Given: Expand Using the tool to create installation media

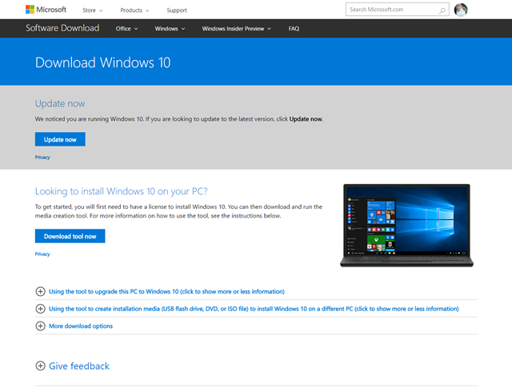Looking at the screenshot, I should 254,309.
